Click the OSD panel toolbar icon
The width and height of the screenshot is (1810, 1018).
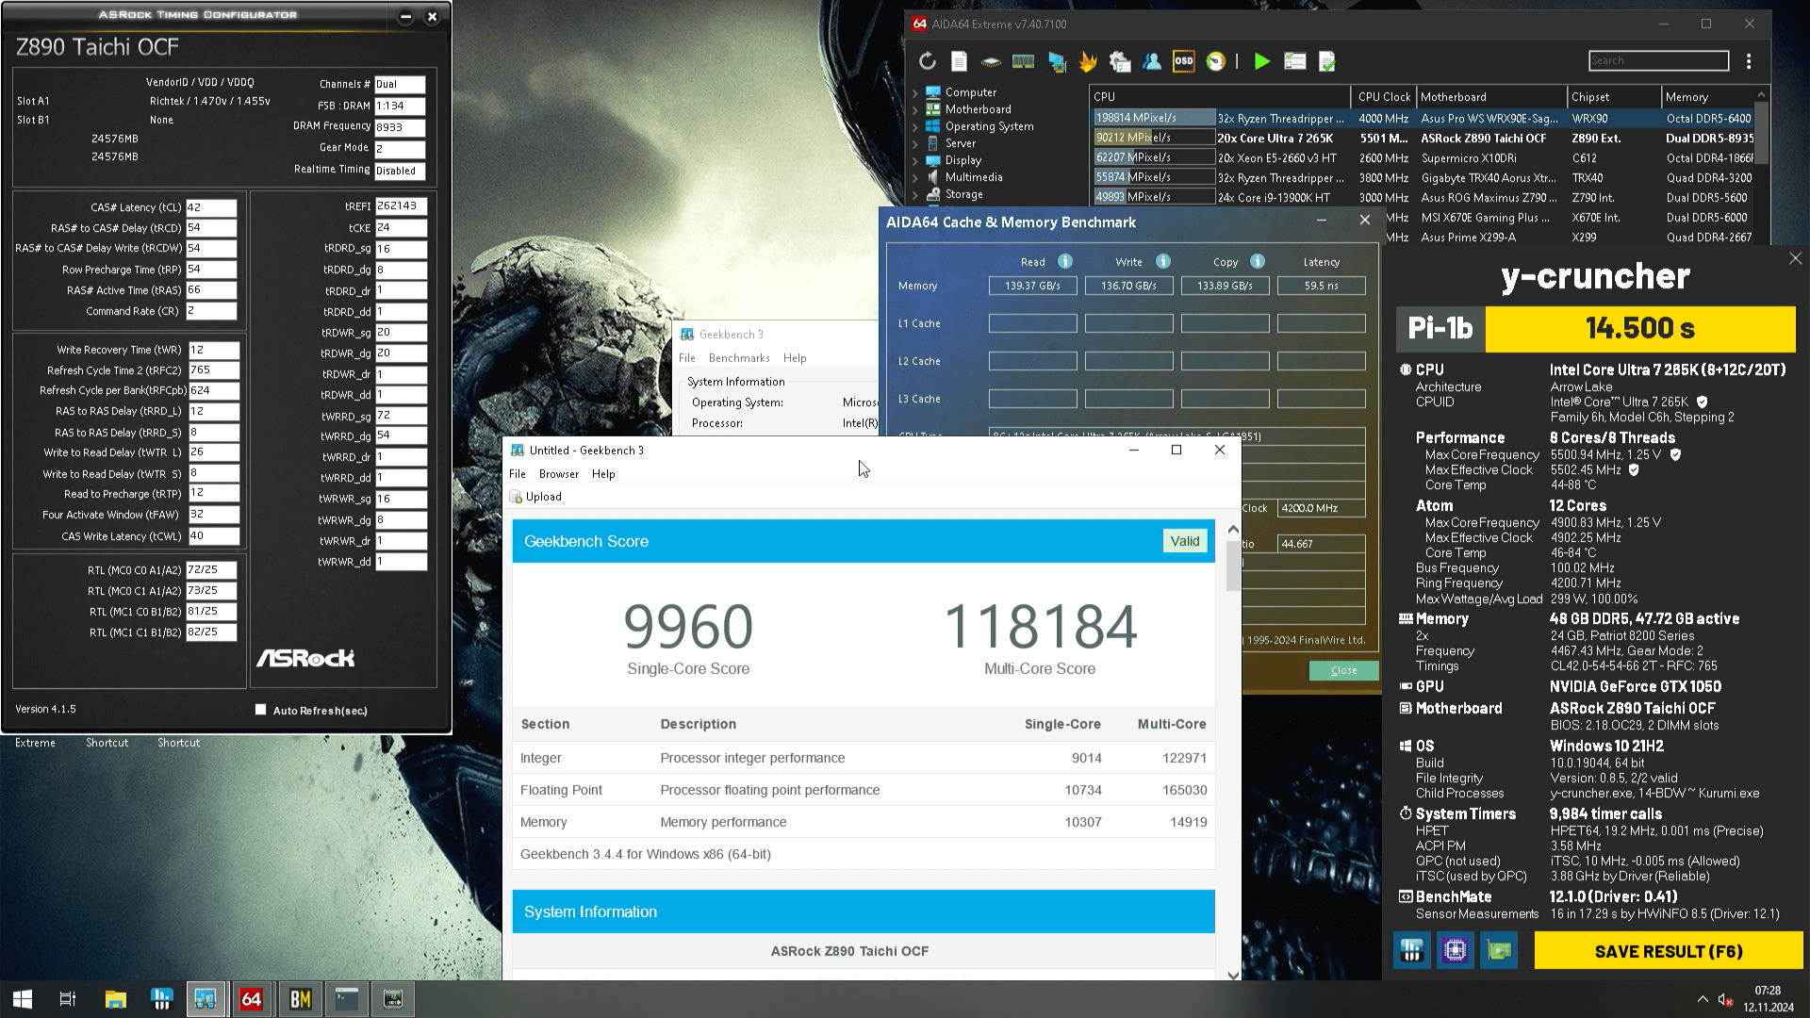coord(1183,61)
